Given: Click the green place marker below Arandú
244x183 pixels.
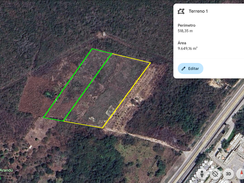Looking at the screenshot, I should 1,178.
